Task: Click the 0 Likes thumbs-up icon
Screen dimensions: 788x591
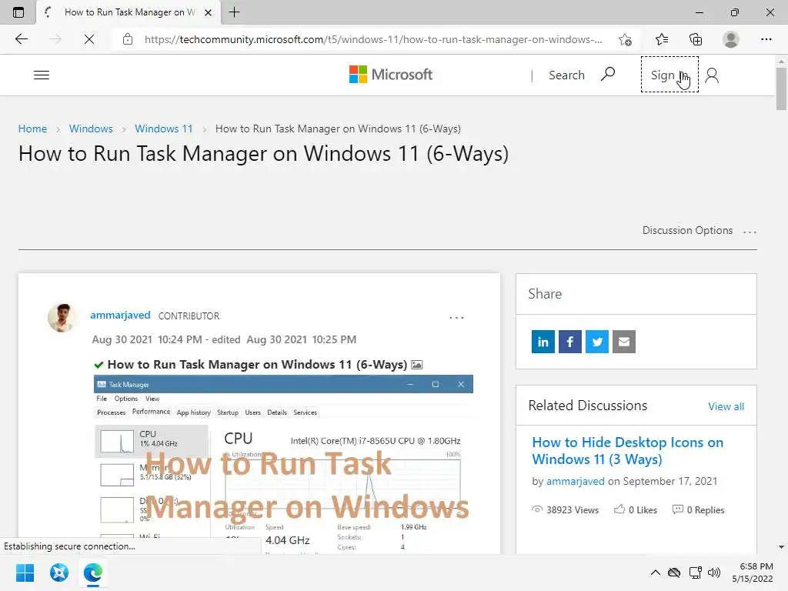Action: pyautogui.click(x=619, y=509)
